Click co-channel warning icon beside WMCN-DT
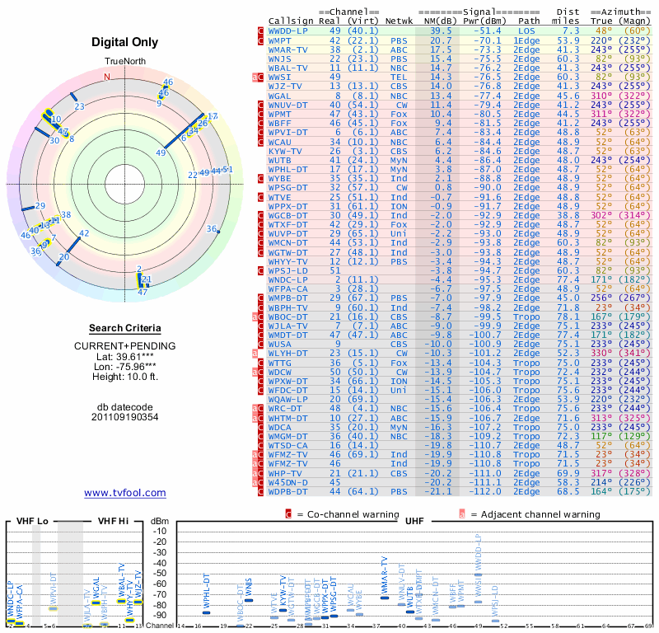The image size is (659, 633). click(x=260, y=243)
